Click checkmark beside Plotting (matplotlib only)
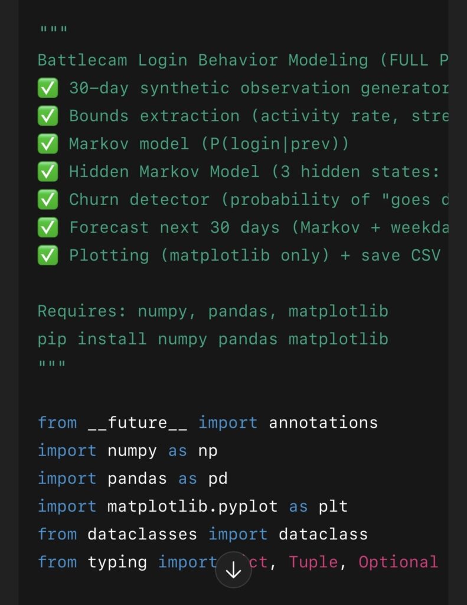This screenshot has width=467, height=605. pyautogui.click(x=48, y=255)
